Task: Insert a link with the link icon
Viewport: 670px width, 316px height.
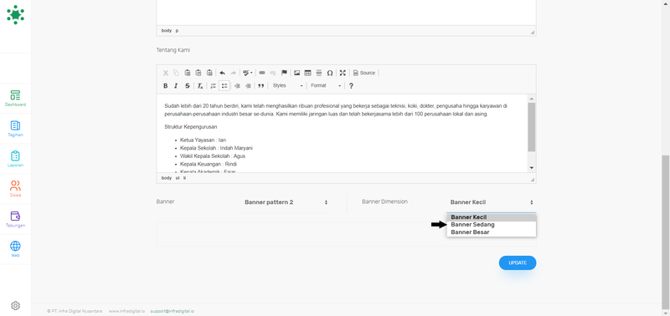Action: click(x=262, y=73)
